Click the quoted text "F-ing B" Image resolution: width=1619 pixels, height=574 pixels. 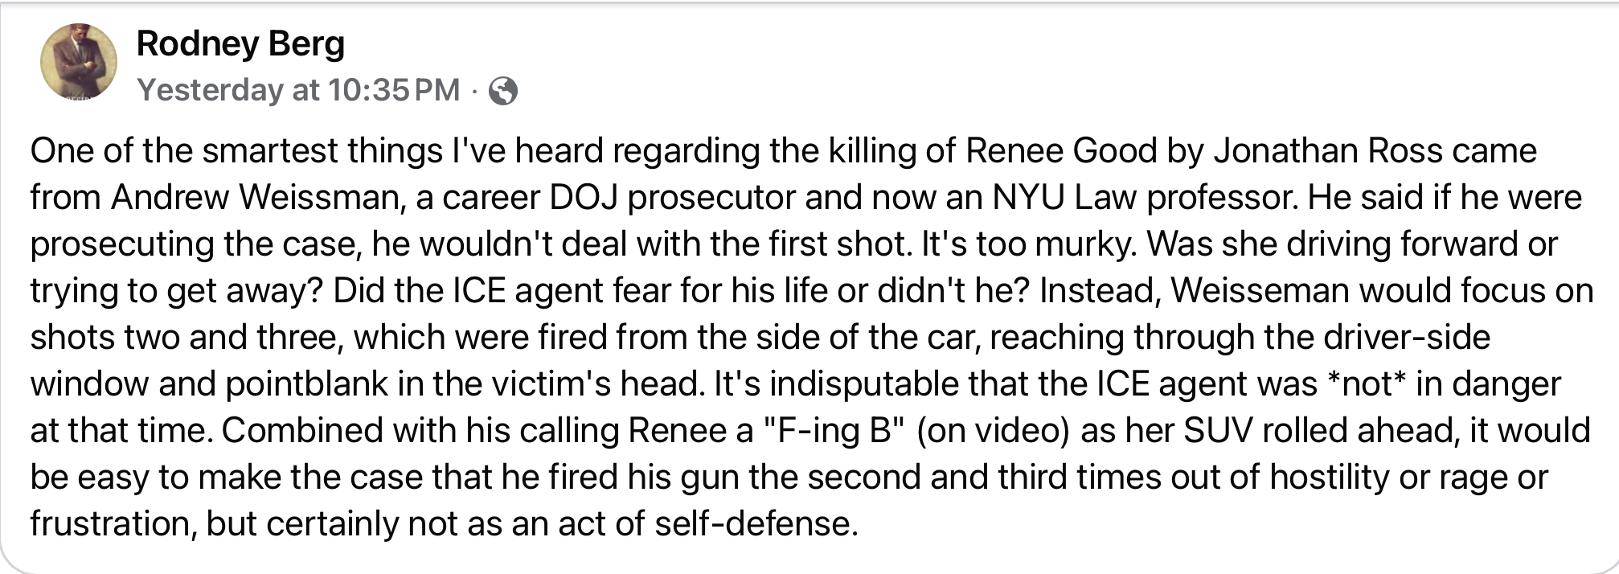tap(830, 431)
